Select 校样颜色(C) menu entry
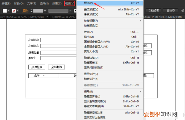This screenshot has width=185, height=120. click(x=110, y=26)
